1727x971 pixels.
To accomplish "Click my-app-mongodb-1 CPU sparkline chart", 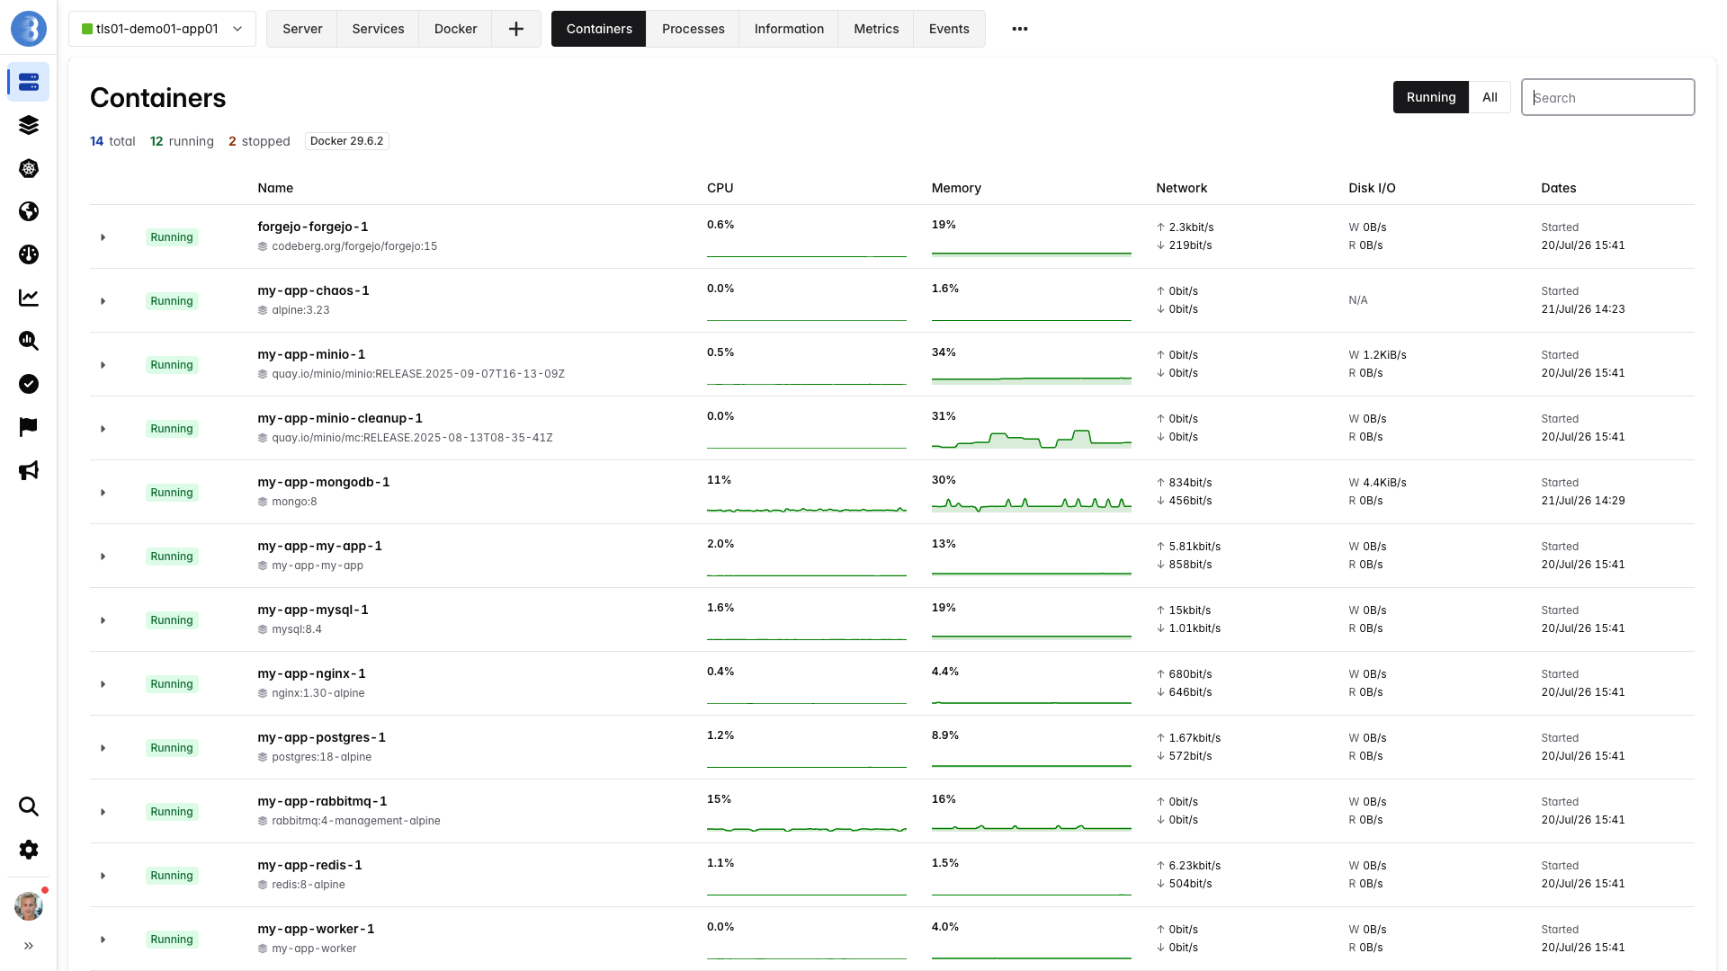I will [806, 509].
